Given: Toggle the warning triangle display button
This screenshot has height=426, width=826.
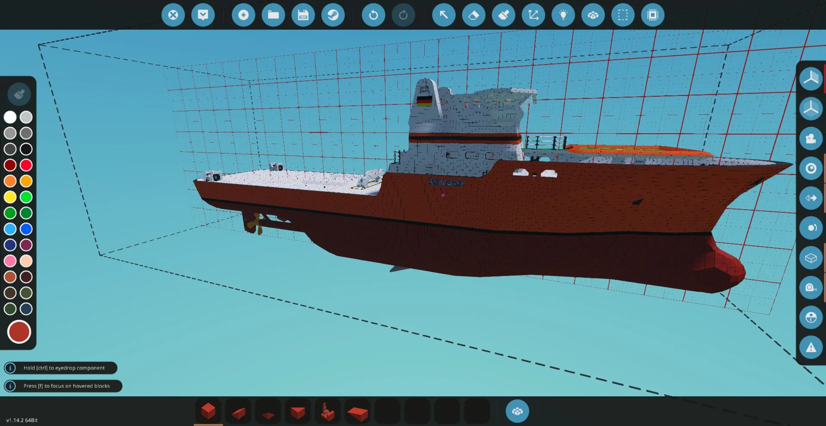Looking at the screenshot, I should coord(811,347).
